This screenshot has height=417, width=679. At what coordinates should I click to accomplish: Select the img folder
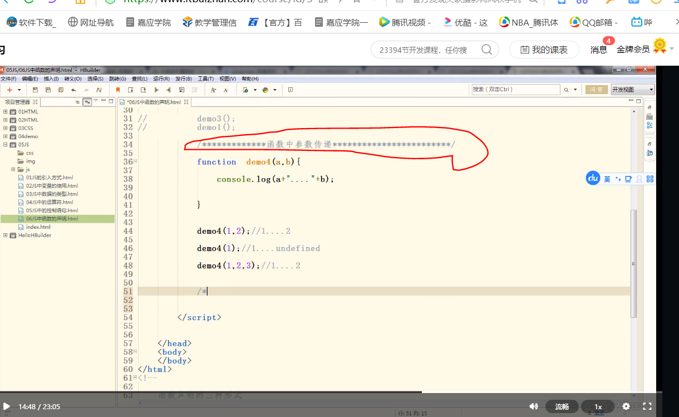27,161
